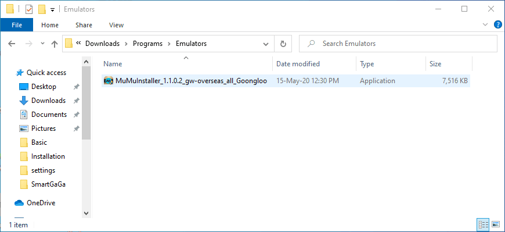Viewport: 505px width, 232px height.
Task: Click New folder icon in title bar
Action: [42, 9]
